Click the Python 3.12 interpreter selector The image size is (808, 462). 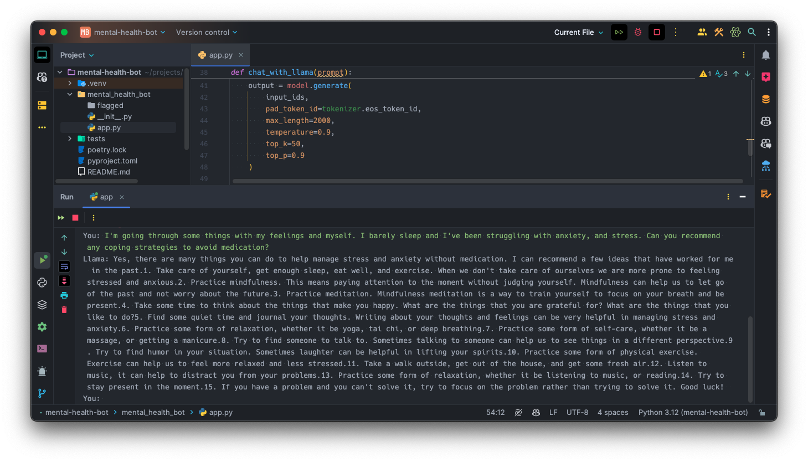click(693, 413)
